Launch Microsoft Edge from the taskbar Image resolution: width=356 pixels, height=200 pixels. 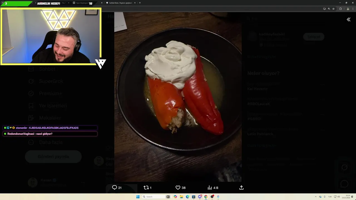point(187,197)
